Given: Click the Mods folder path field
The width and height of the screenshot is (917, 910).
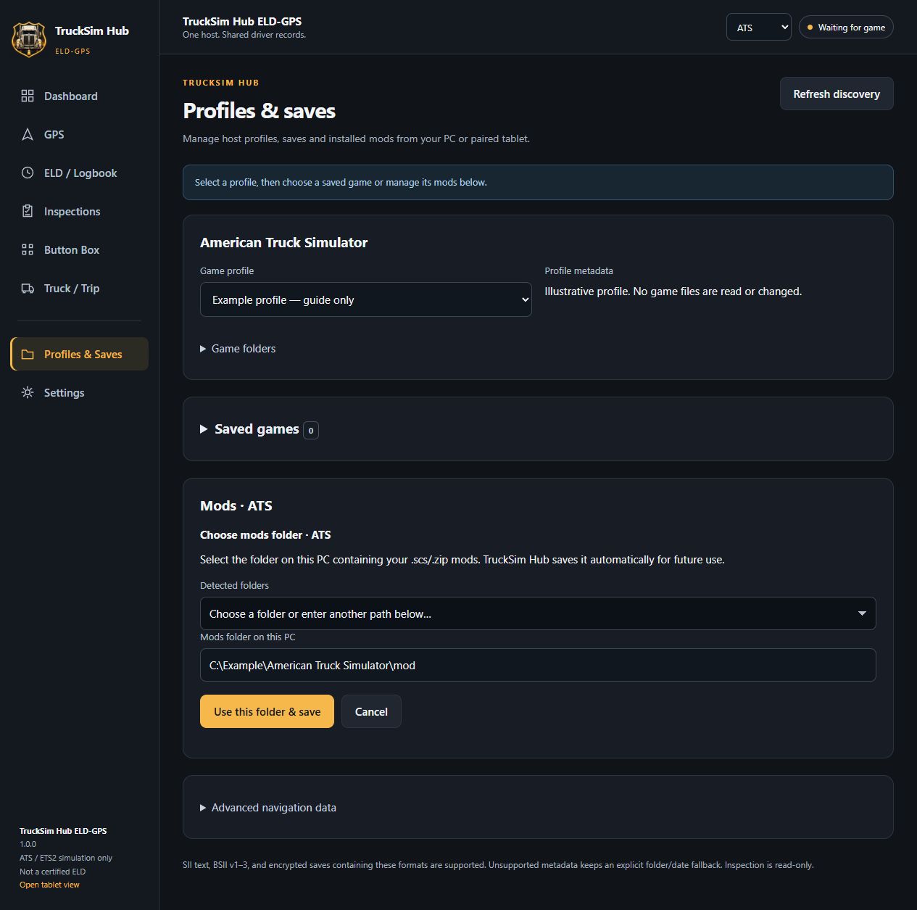Looking at the screenshot, I should tap(538, 665).
